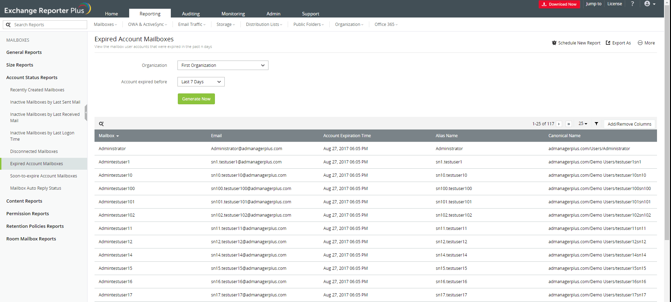Expand the Mailboxes category menu

pyautogui.click(x=105, y=24)
